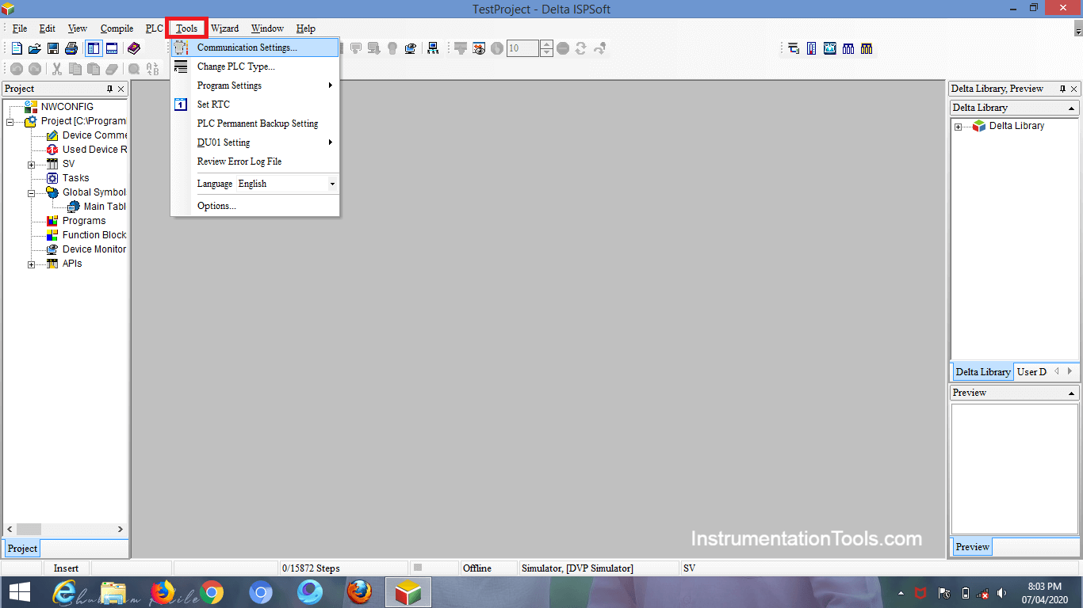Click the red-eyed debug toolbar icon
This screenshot has height=608, width=1083.
pyautogui.click(x=479, y=48)
